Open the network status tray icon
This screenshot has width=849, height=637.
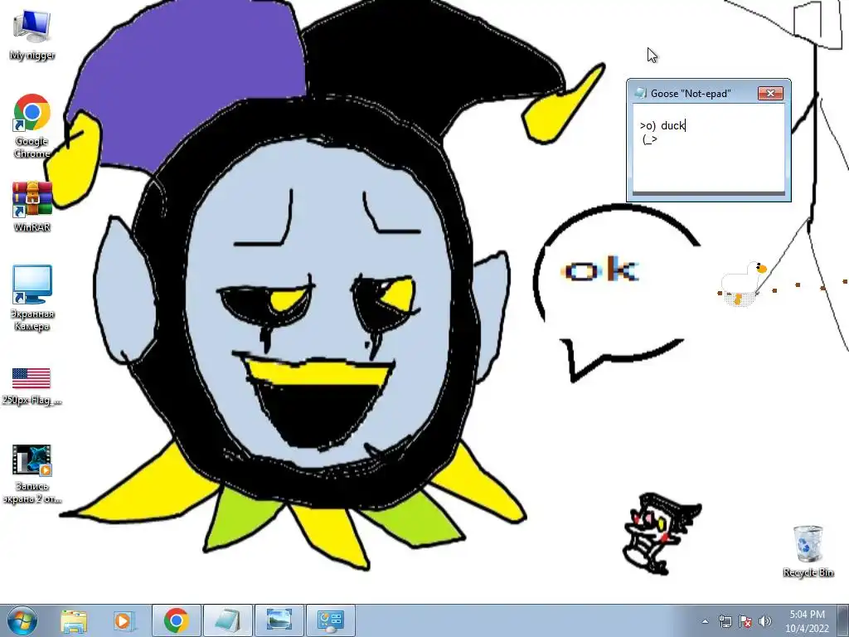click(725, 621)
